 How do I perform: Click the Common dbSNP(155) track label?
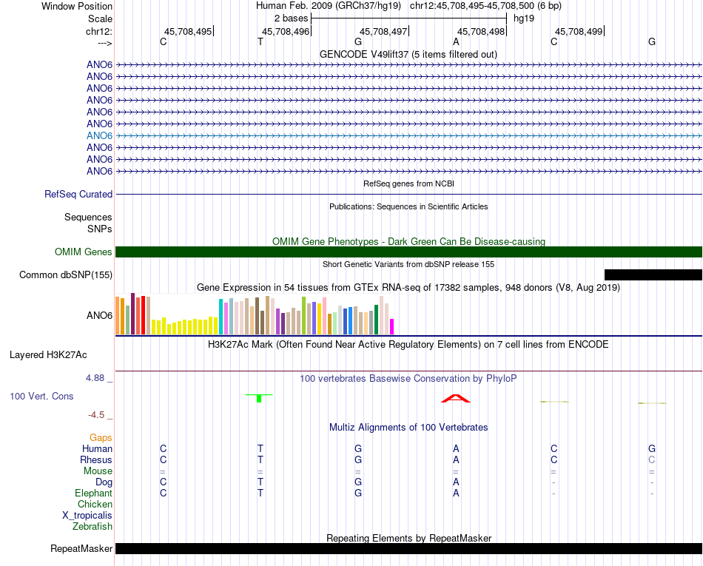[65, 274]
